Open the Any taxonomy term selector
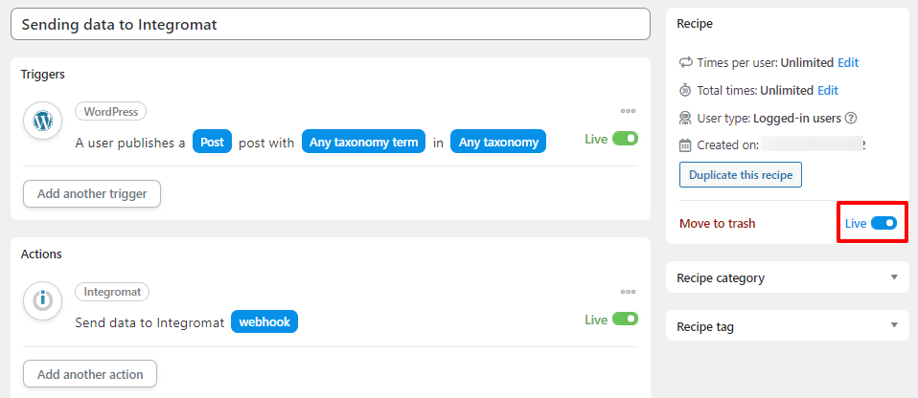Viewport: 918px width, 398px height. (x=363, y=142)
